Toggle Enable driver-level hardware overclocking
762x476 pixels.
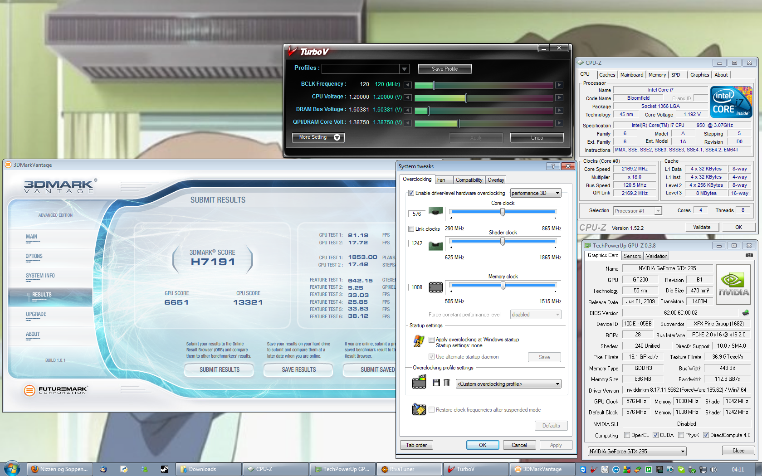click(411, 193)
